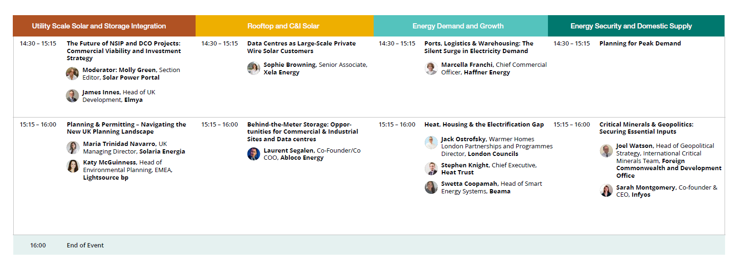Open Stephen Knight's profile picture
Screen dimensions: 735x264
[431, 169]
